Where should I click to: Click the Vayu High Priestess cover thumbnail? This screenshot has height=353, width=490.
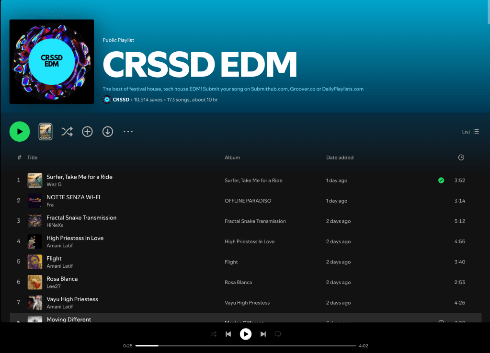tap(35, 303)
